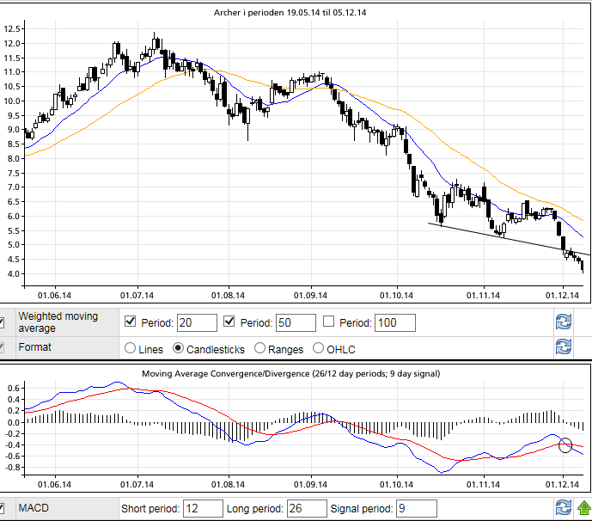Click refresh icon in the Format row

coord(563,346)
